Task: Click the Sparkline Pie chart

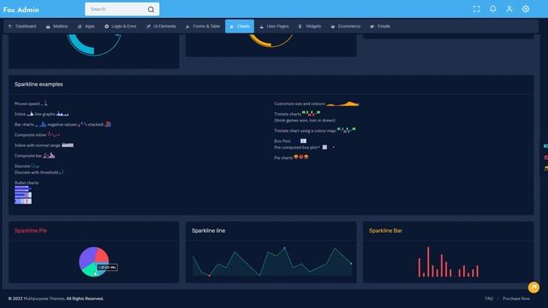Action: pyautogui.click(x=93, y=262)
